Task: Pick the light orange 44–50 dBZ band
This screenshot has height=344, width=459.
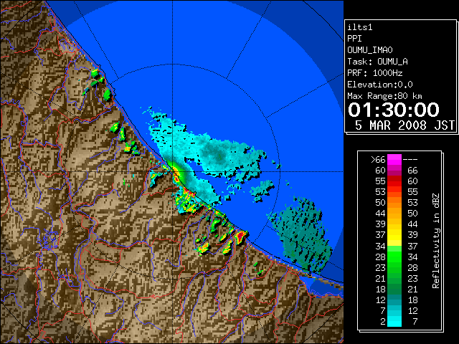Action: [x=394, y=214]
